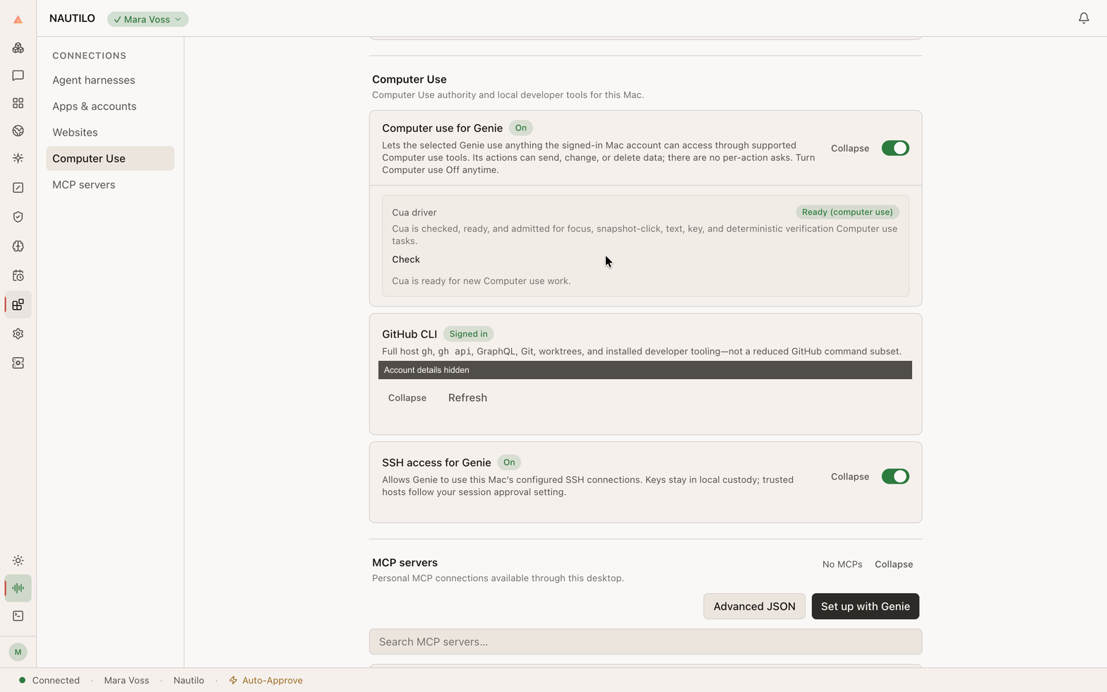Open the chat bubble sidebar icon

click(x=18, y=76)
